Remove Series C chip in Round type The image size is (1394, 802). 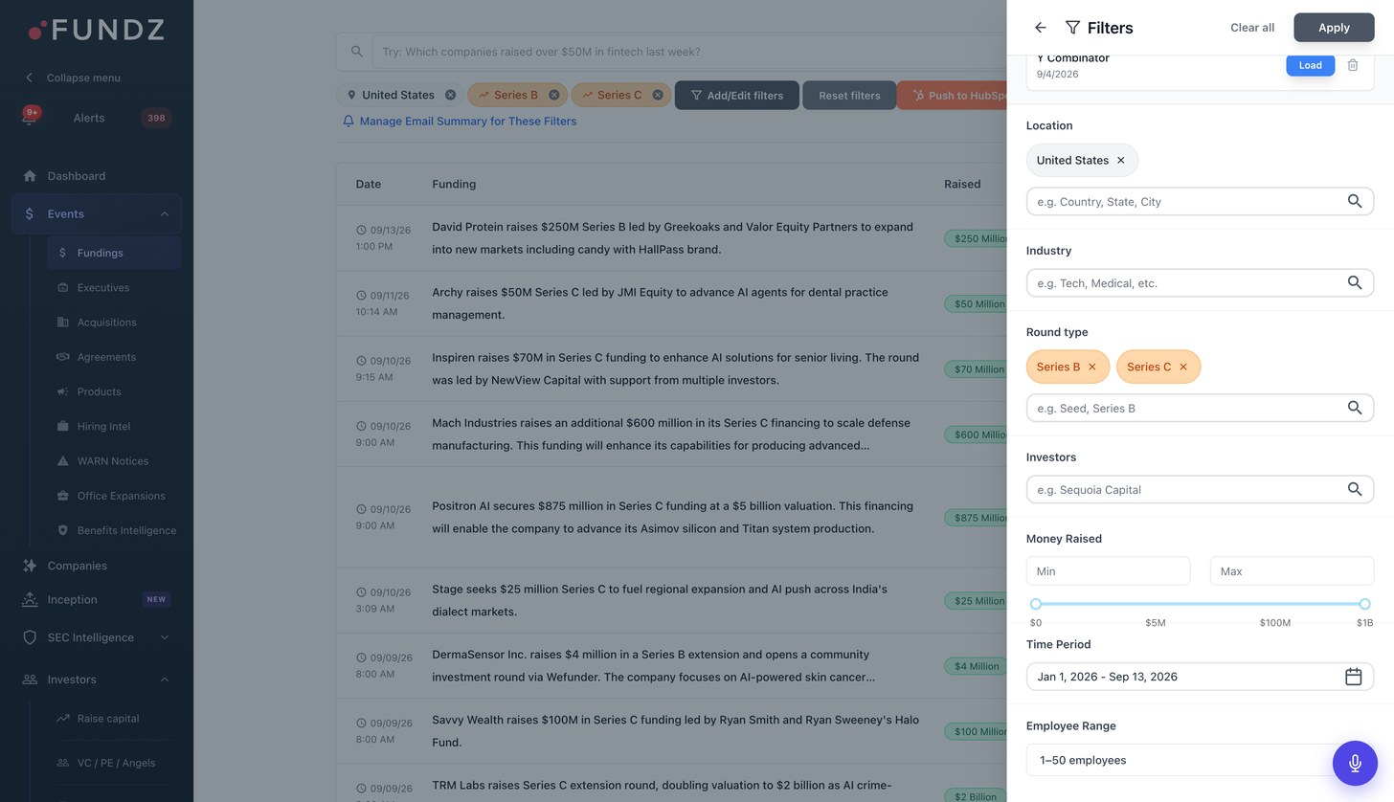tap(1183, 368)
